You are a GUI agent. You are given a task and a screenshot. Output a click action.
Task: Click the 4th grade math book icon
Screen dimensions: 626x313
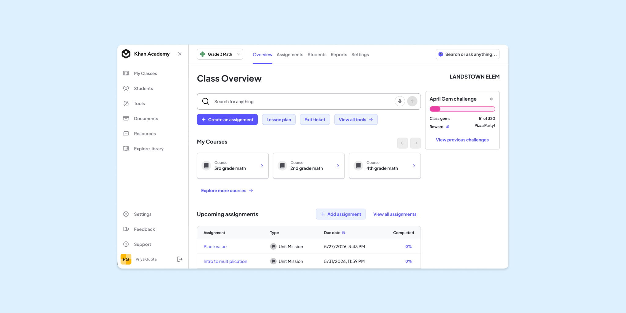359,166
